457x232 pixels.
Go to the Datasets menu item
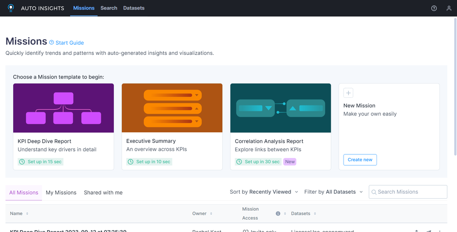point(134,8)
